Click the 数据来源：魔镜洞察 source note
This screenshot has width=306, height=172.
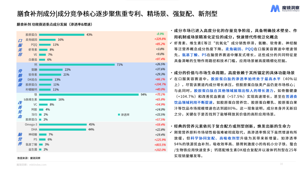pyautogui.click(x=29, y=158)
